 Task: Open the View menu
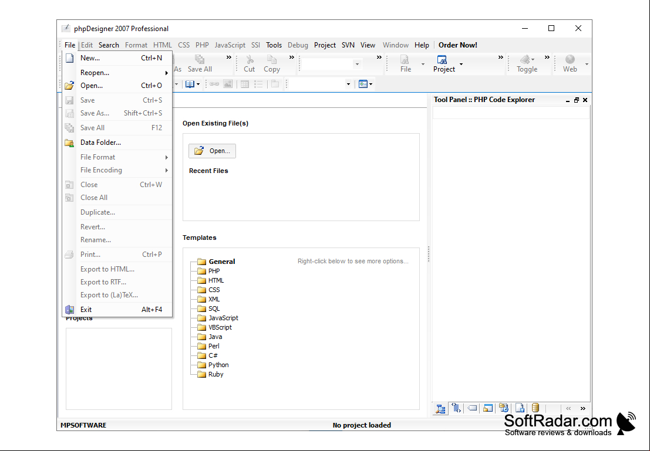[368, 45]
